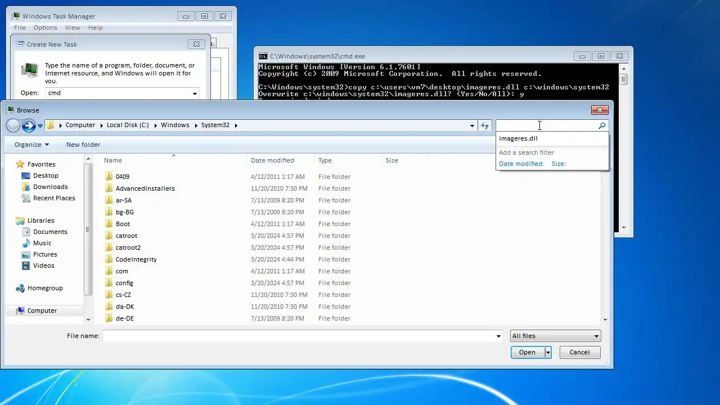Open Favorites in navigation pane
This screenshot has height=405, width=720.
point(41,164)
